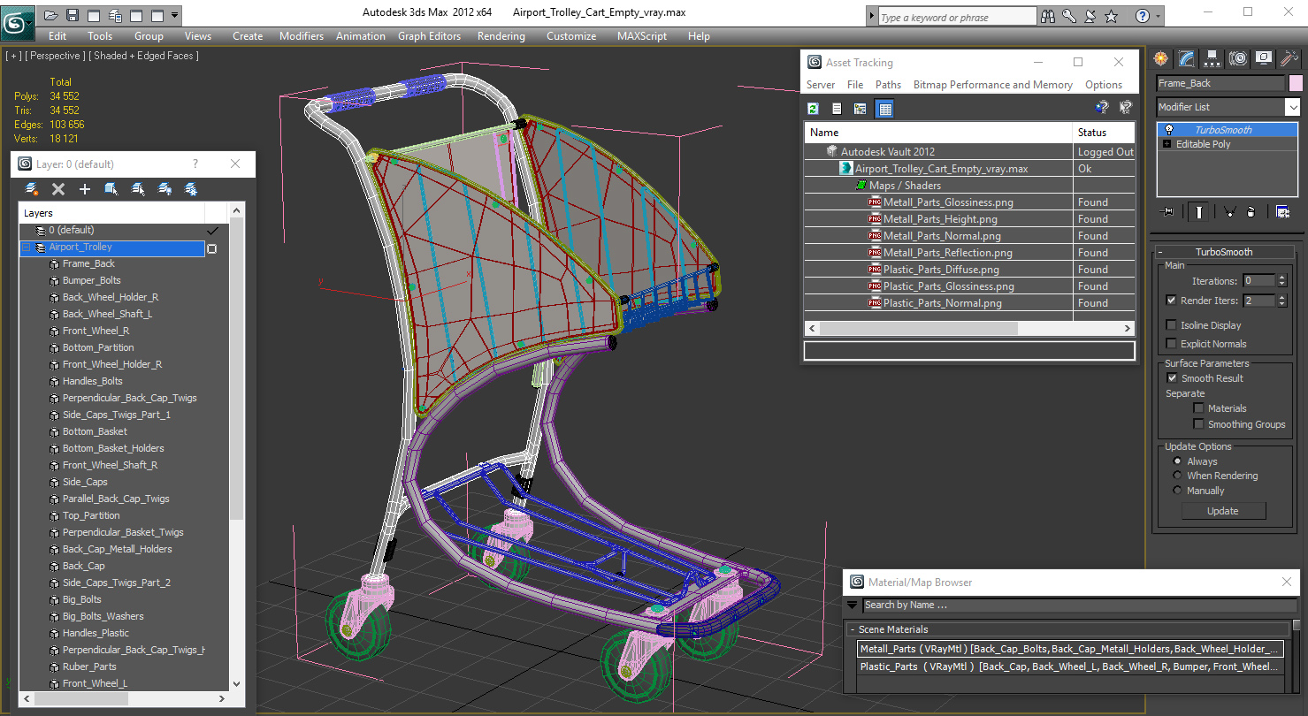The height and width of the screenshot is (716, 1308).
Task: Open the 3ds Max application menu button
Action: click(18, 21)
